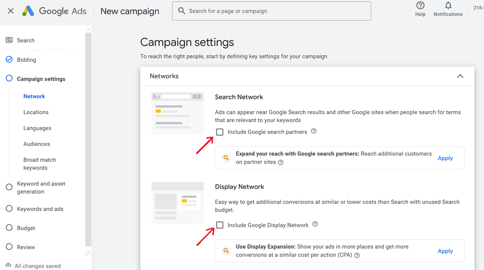
Task: Open the Notifications bell
Action: point(448,6)
